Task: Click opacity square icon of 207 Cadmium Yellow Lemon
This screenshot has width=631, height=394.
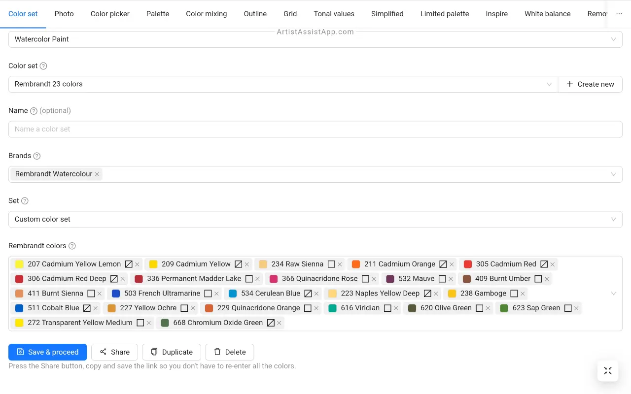Action: (x=129, y=264)
